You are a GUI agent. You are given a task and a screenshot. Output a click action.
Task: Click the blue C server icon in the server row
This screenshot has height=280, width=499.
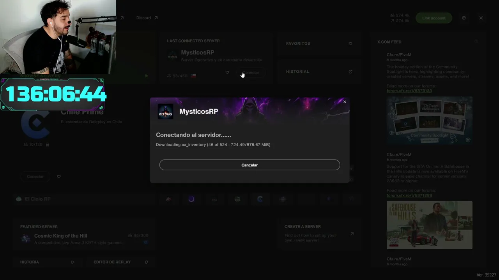point(260,199)
